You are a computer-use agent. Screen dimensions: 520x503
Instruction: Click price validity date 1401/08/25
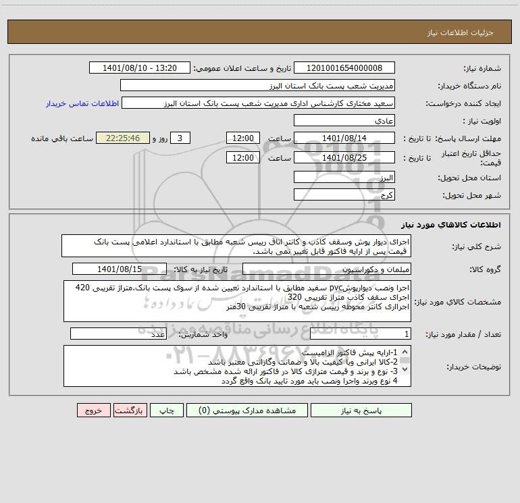pyautogui.click(x=344, y=157)
